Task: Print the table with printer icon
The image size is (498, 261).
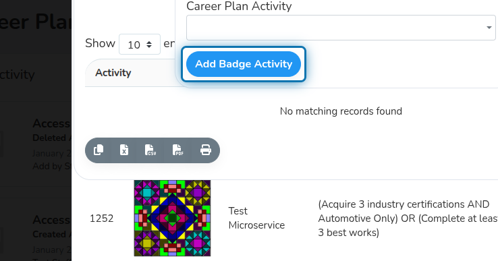Action: coord(206,150)
